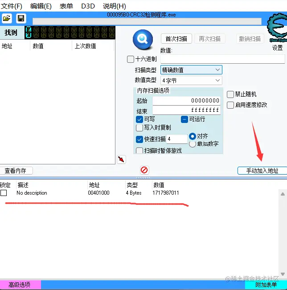Click address list scrollbar up arrow
This screenshot has width=287, height=290.
(x=283, y=194)
